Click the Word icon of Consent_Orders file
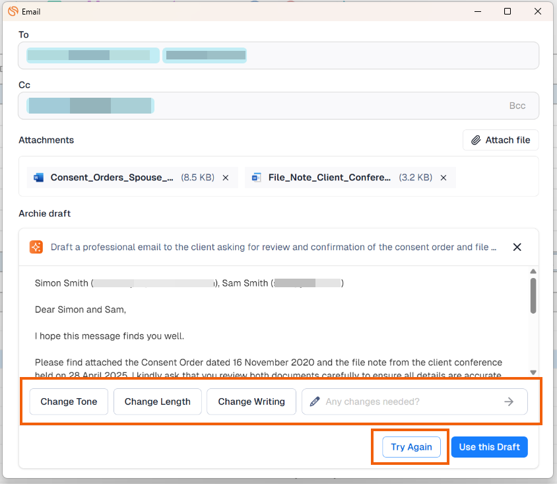 [38, 178]
